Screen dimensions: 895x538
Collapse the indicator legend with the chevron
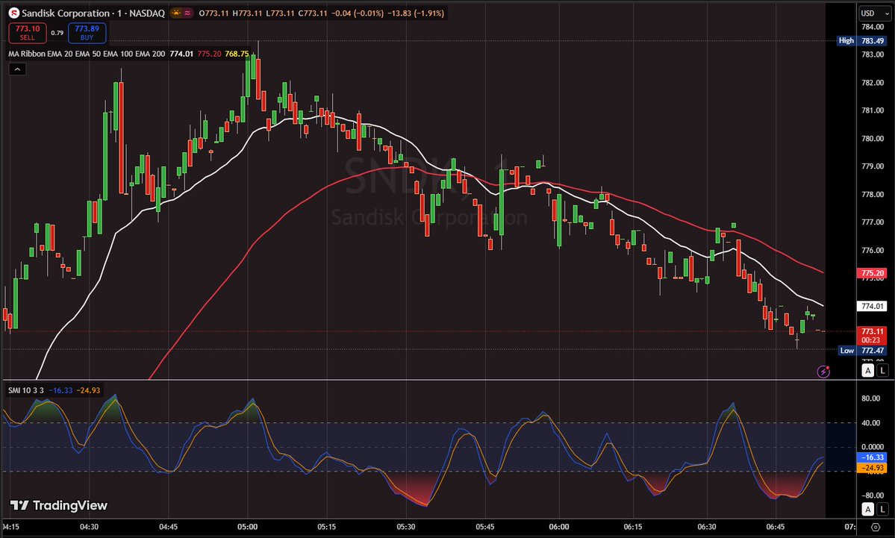tap(17, 69)
